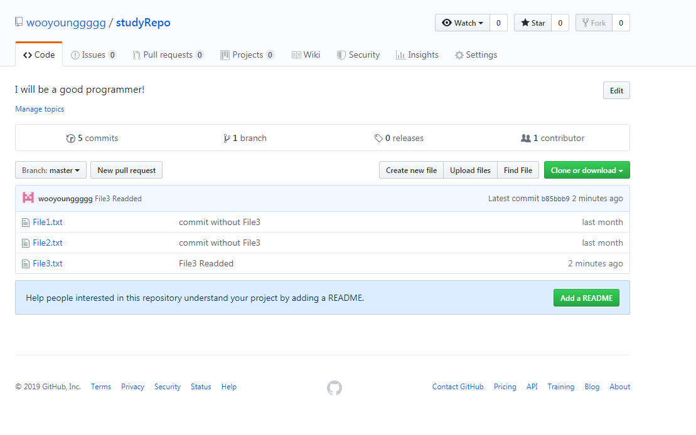Open File3.txt
The height and width of the screenshot is (435, 696).
48,264
